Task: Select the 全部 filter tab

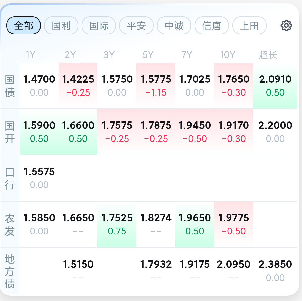Action: (x=24, y=26)
